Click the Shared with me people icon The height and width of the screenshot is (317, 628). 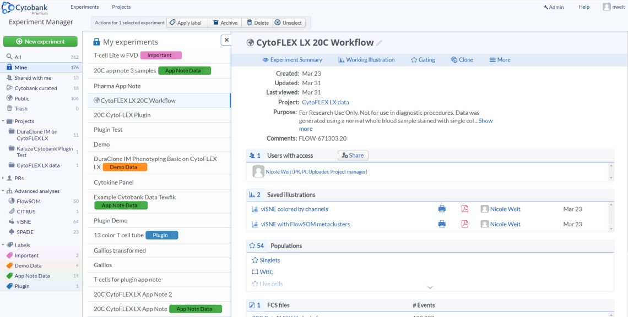(x=9, y=78)
